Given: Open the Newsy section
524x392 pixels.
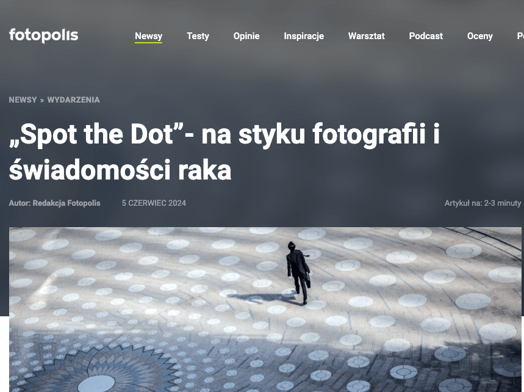Looking at the screenshot, I should (x=148, y=36).
